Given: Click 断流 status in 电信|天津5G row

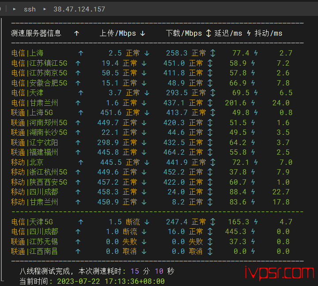Looking at the screenshot, I should 133,222.
